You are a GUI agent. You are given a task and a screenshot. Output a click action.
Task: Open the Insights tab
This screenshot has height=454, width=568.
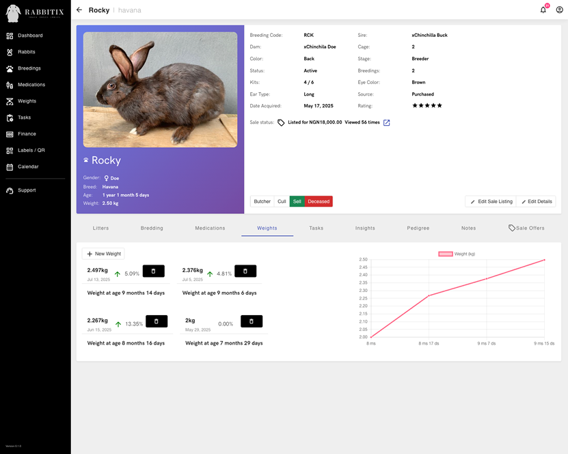coord(366,228)
